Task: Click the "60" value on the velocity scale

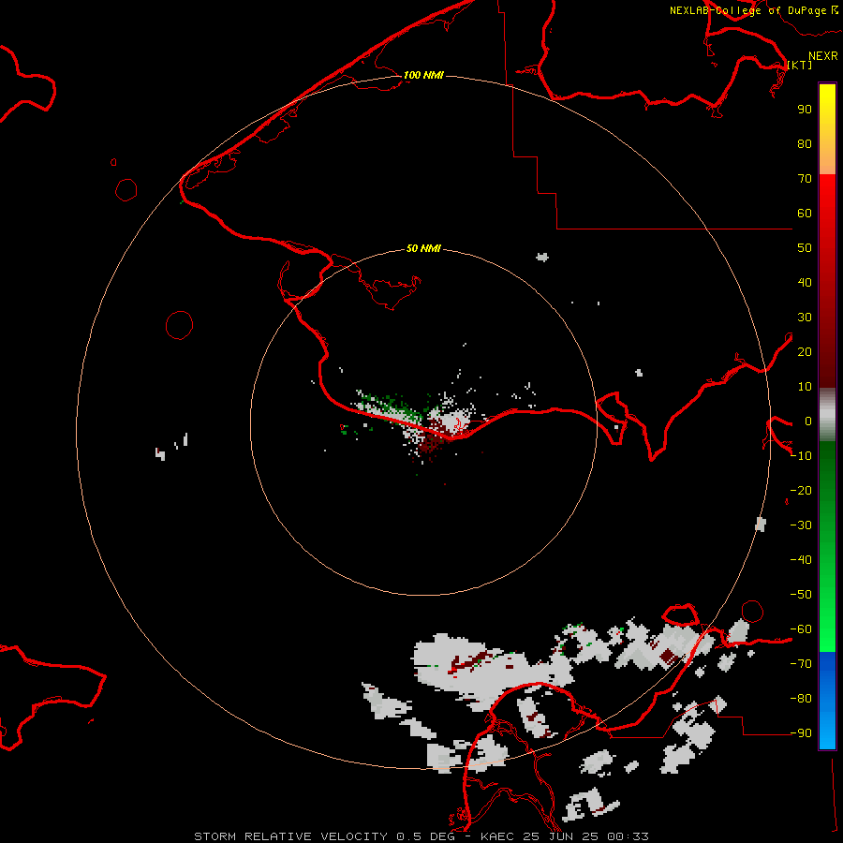Action: [x=805, y=213]
